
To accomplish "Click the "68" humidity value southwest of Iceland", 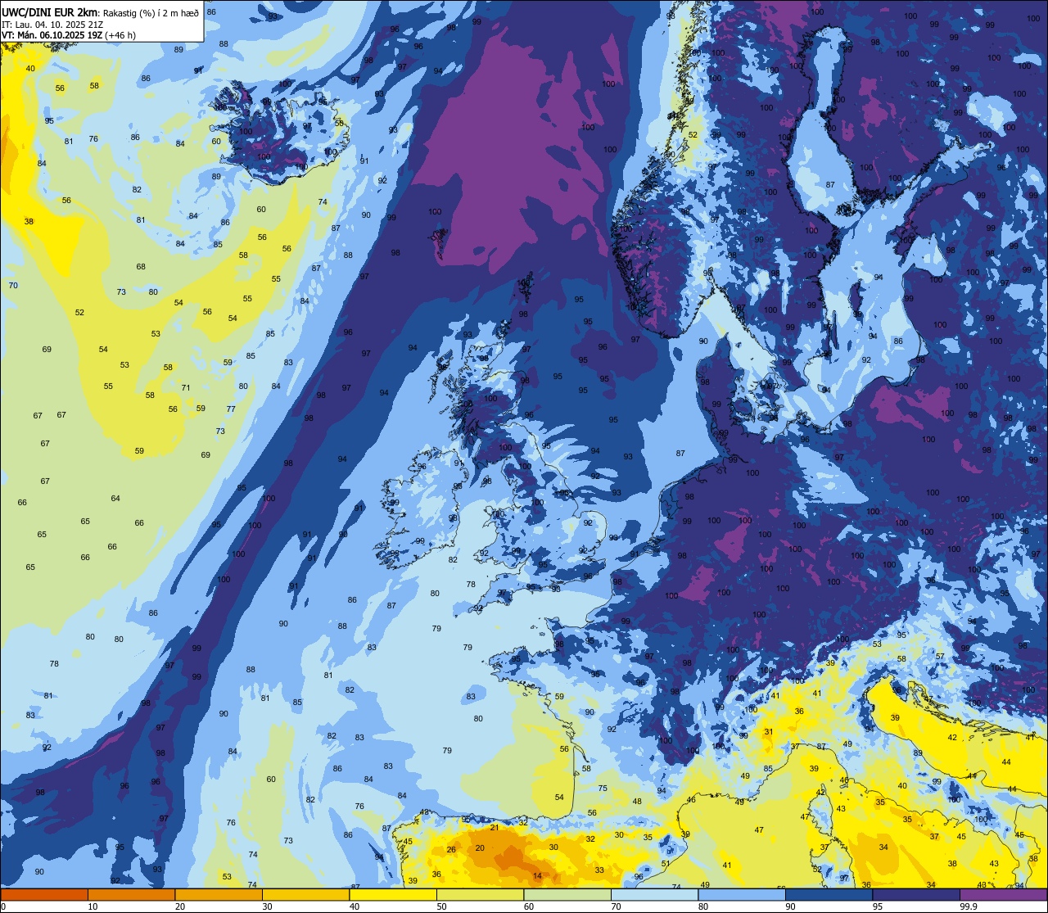I will click(x=141, y=267).
